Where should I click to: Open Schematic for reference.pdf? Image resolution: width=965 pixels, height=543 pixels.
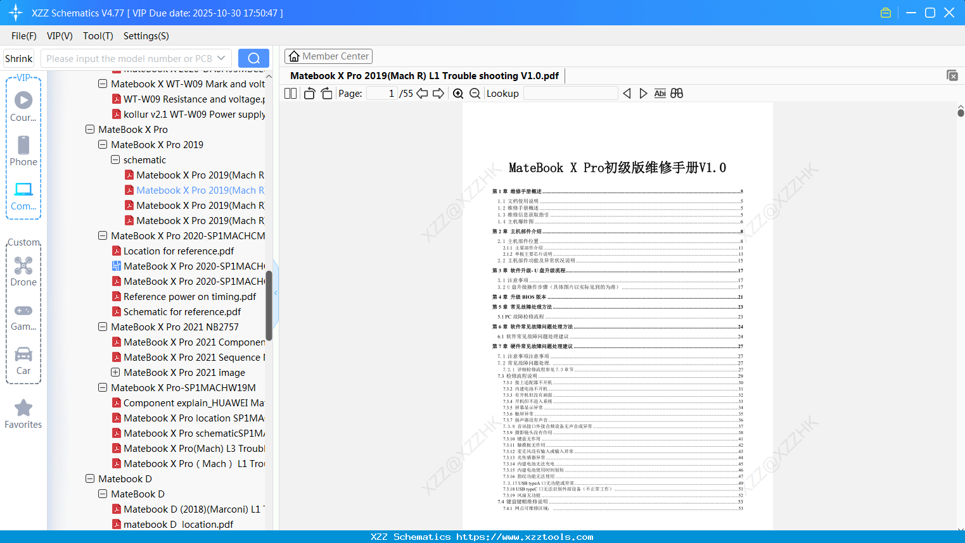pos(182,311)
